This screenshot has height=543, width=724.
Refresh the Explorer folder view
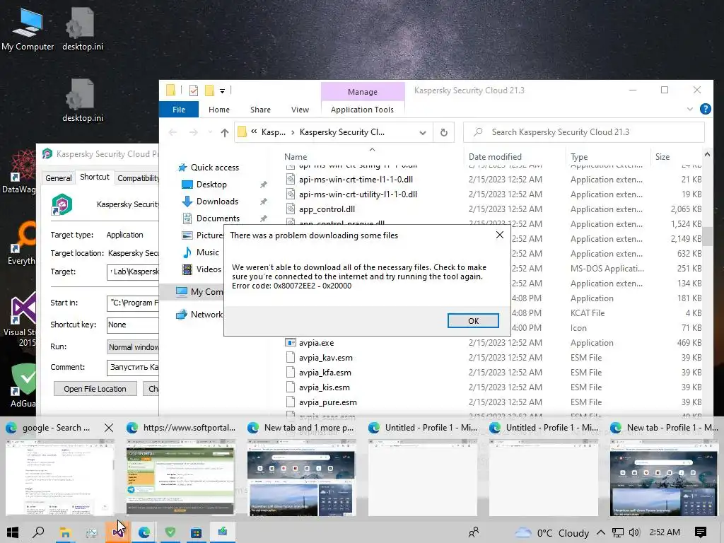click(x=444, y=132)
